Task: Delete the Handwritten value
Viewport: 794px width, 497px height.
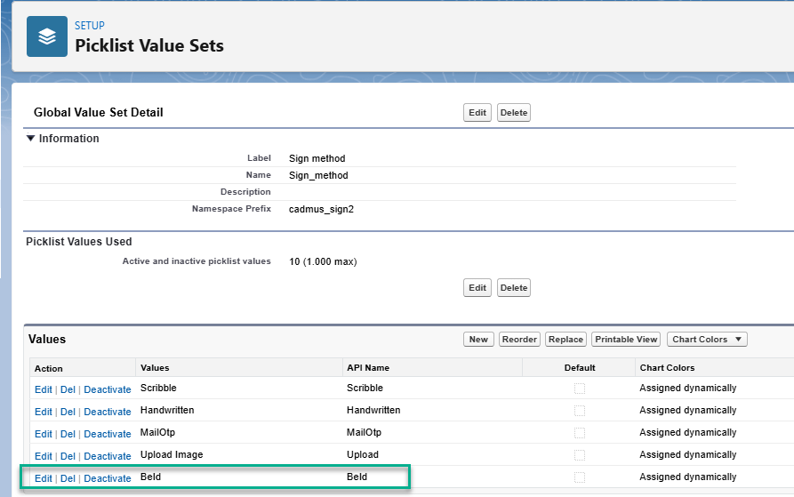Action: [68, 412]
